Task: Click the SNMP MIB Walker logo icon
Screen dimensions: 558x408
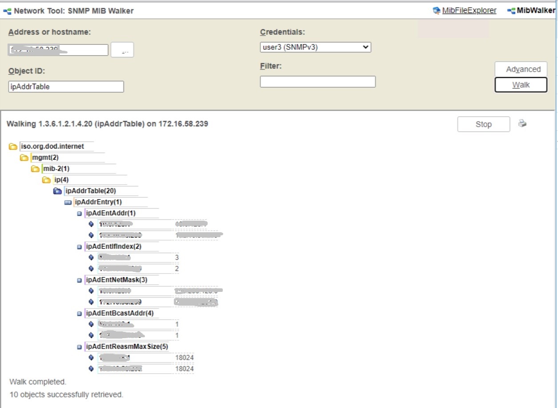Action: point(7,10)
